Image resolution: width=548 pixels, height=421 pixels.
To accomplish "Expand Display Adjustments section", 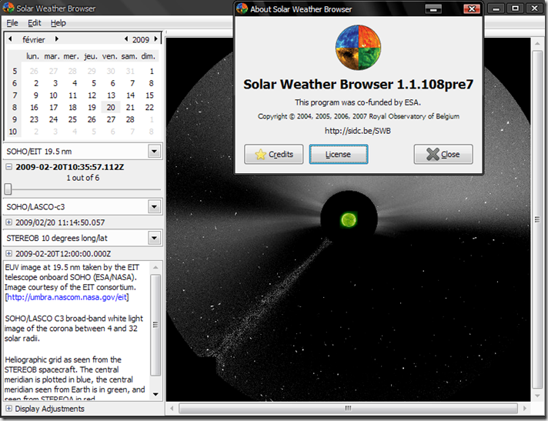I will point(8,409).
